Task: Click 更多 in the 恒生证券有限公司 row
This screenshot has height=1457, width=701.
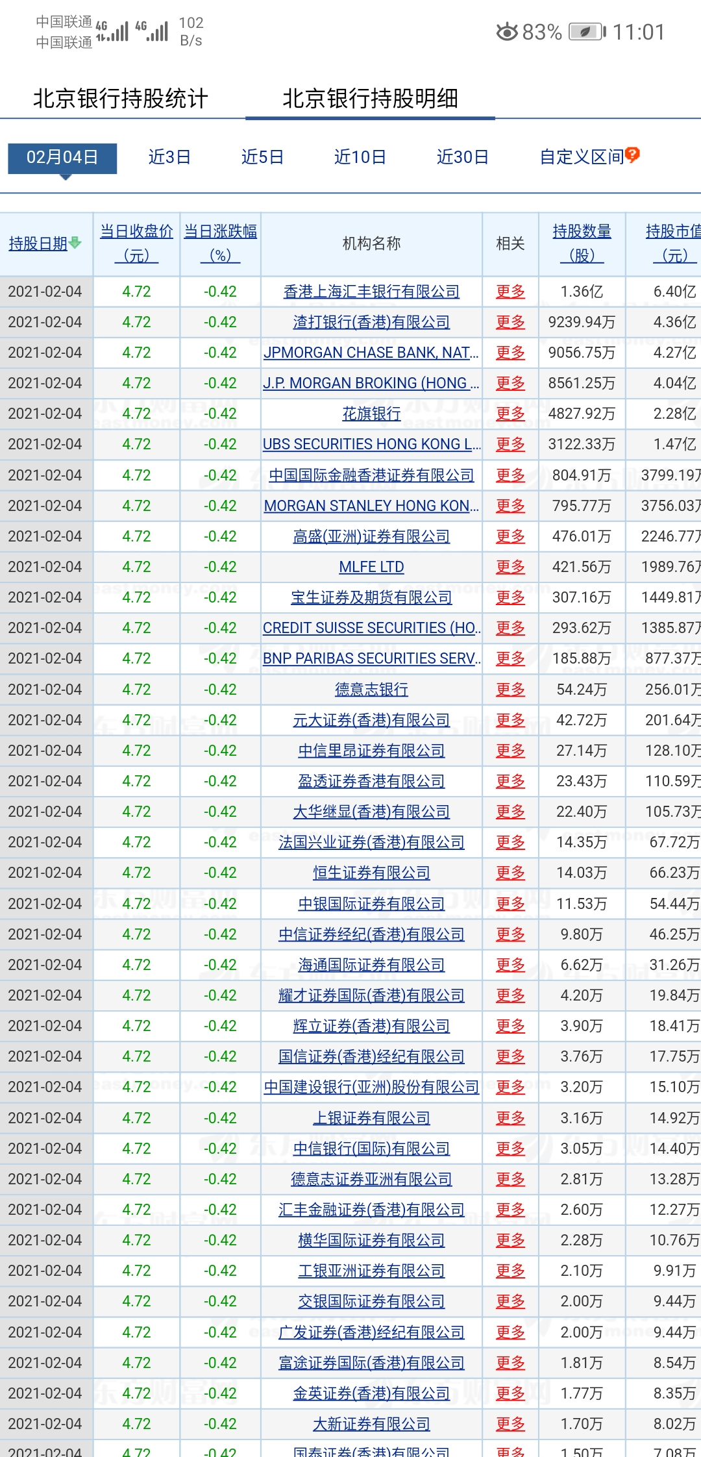Action: pyautogui.click(x=510, y=873)
